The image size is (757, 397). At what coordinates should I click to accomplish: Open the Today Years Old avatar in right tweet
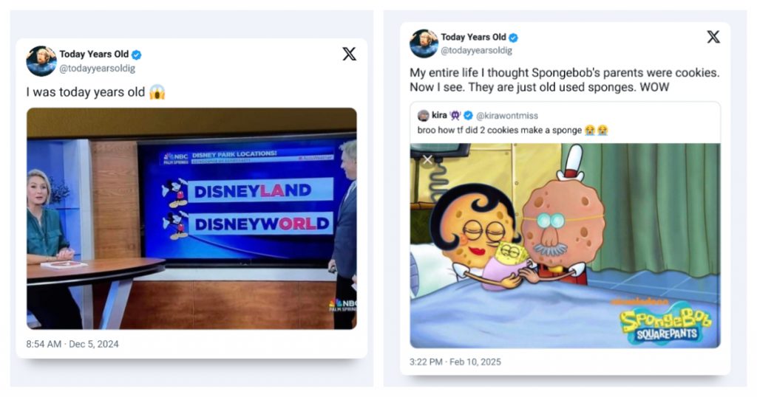[424, 44]
